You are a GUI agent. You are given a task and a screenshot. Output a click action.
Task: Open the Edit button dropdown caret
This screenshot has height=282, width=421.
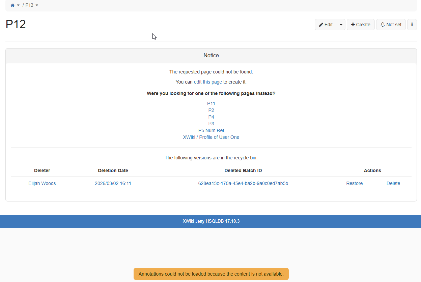[x=341, y=25]
